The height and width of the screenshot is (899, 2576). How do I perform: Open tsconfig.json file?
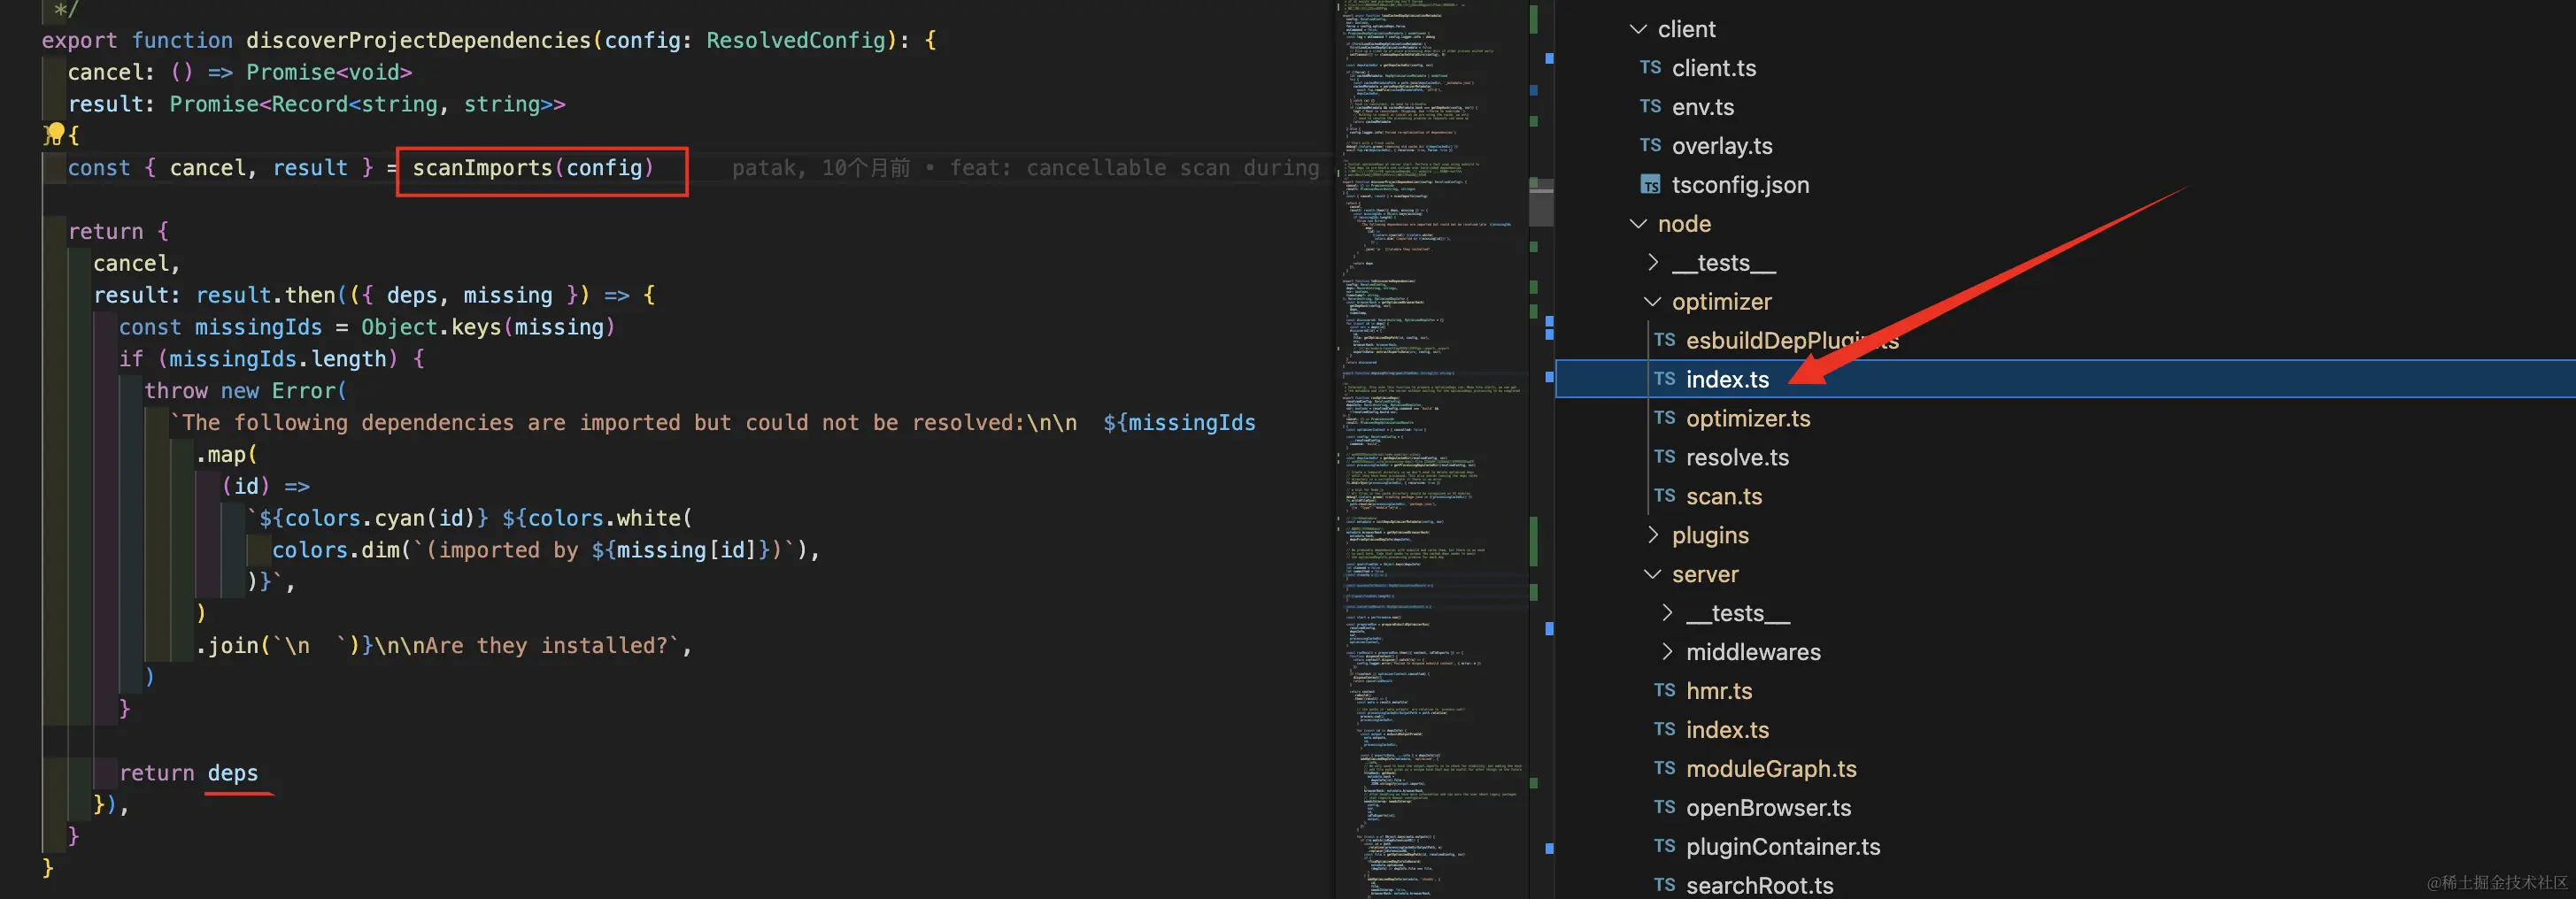1740,185
